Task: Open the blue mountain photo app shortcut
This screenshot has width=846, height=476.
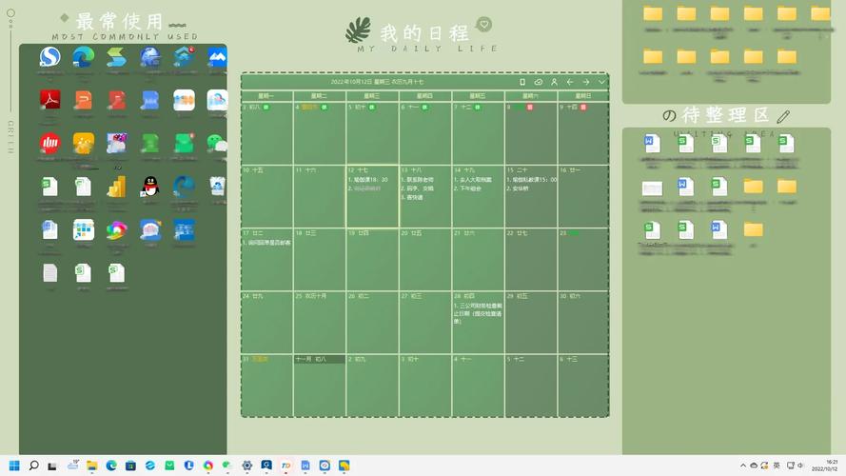Action: tap(217, 57)
